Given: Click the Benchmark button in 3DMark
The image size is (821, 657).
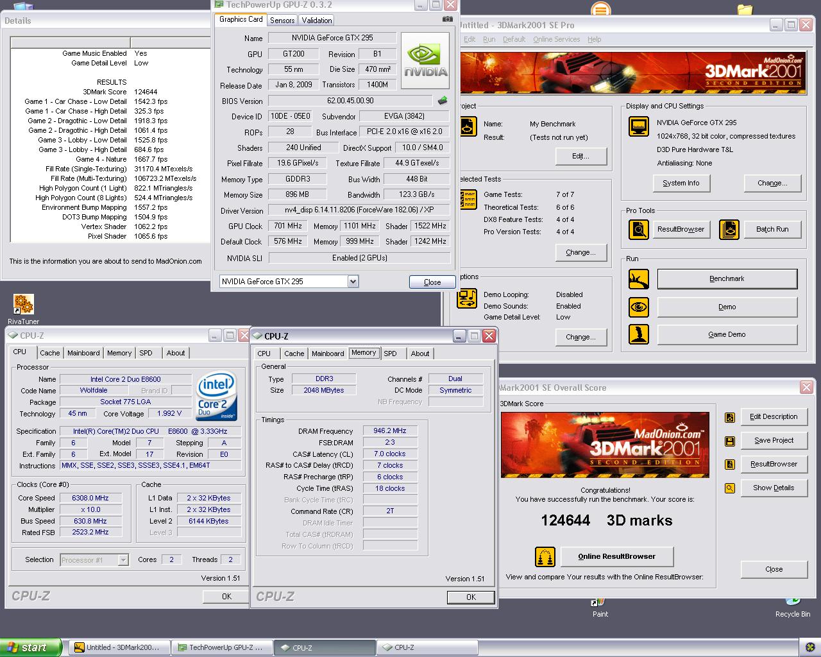Looking at the screenshot, I should click(727, 279).
